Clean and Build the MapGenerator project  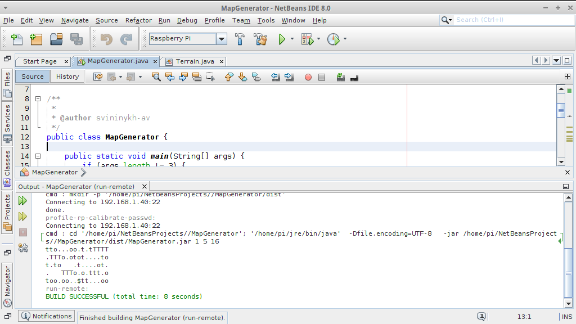coord(260,39)
